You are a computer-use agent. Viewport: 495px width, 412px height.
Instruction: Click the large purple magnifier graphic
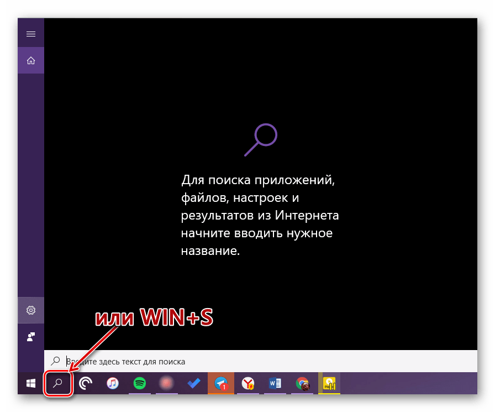(x=260, y=139)
